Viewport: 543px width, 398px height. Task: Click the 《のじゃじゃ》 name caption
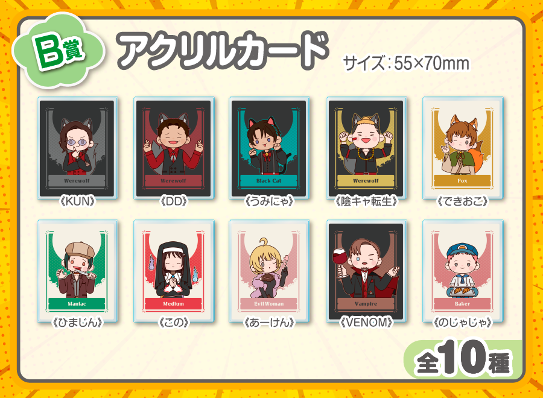(463, 323)
